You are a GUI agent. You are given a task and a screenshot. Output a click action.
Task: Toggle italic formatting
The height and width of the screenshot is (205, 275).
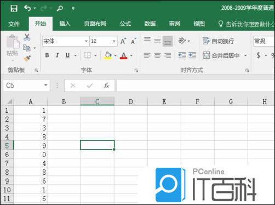coord(58,55)
